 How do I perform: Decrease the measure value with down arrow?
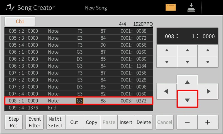coord(167,62)
